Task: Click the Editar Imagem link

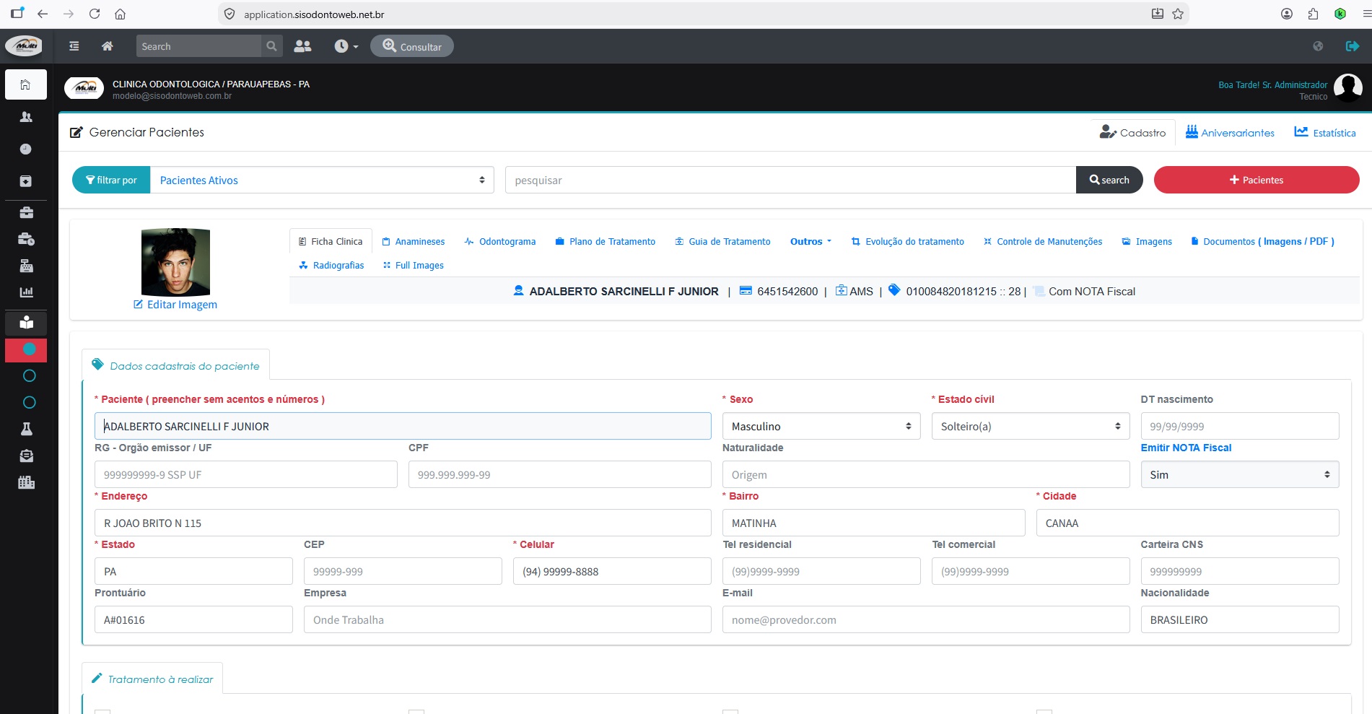Action: [175, 305]
